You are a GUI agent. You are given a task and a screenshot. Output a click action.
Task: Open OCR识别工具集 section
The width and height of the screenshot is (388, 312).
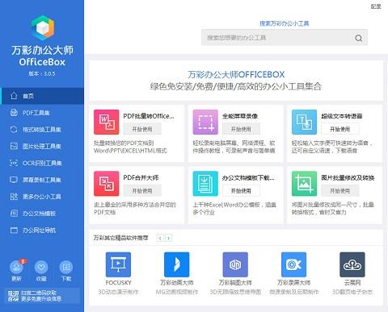(x=42, y=163)
